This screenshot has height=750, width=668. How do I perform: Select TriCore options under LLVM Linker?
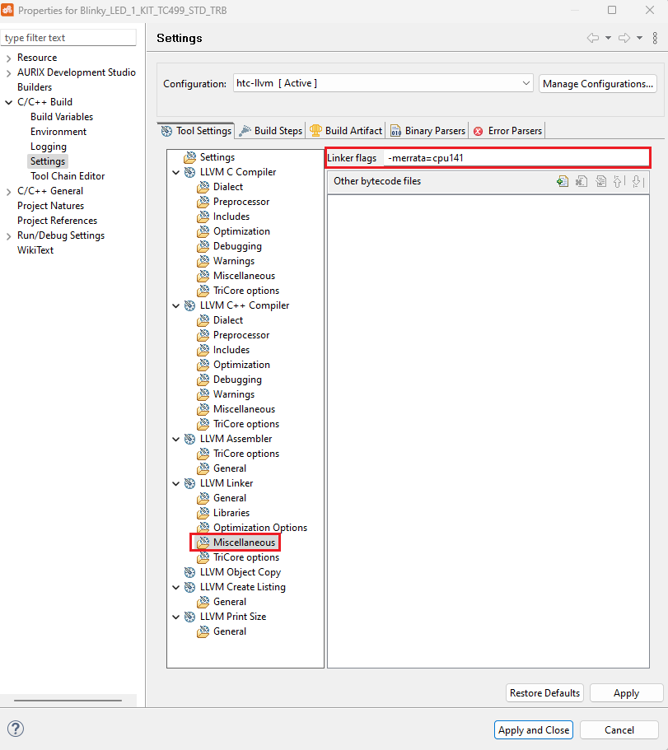point(245,557)
